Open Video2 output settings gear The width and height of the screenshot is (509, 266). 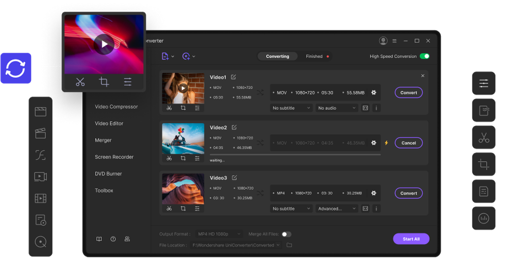coord(374,143)
